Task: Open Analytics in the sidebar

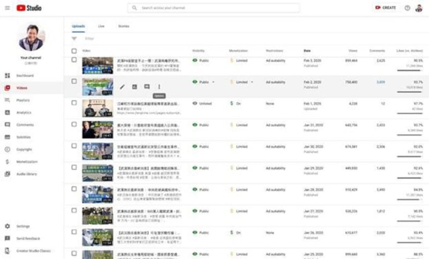Action: click(24, 113)
